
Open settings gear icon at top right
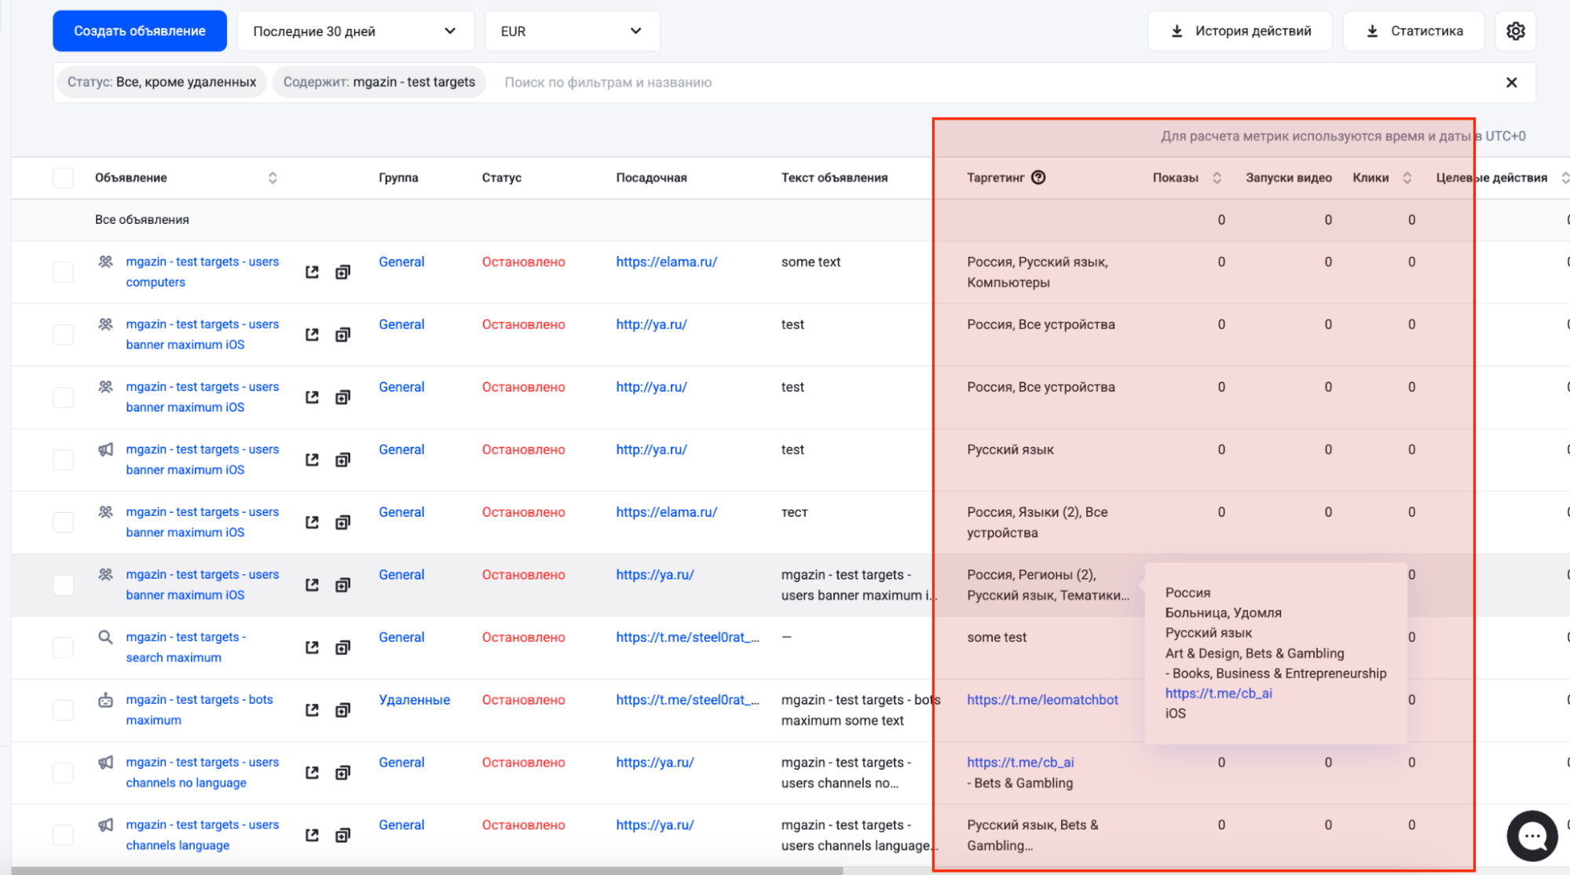(x=1515, y=31)
